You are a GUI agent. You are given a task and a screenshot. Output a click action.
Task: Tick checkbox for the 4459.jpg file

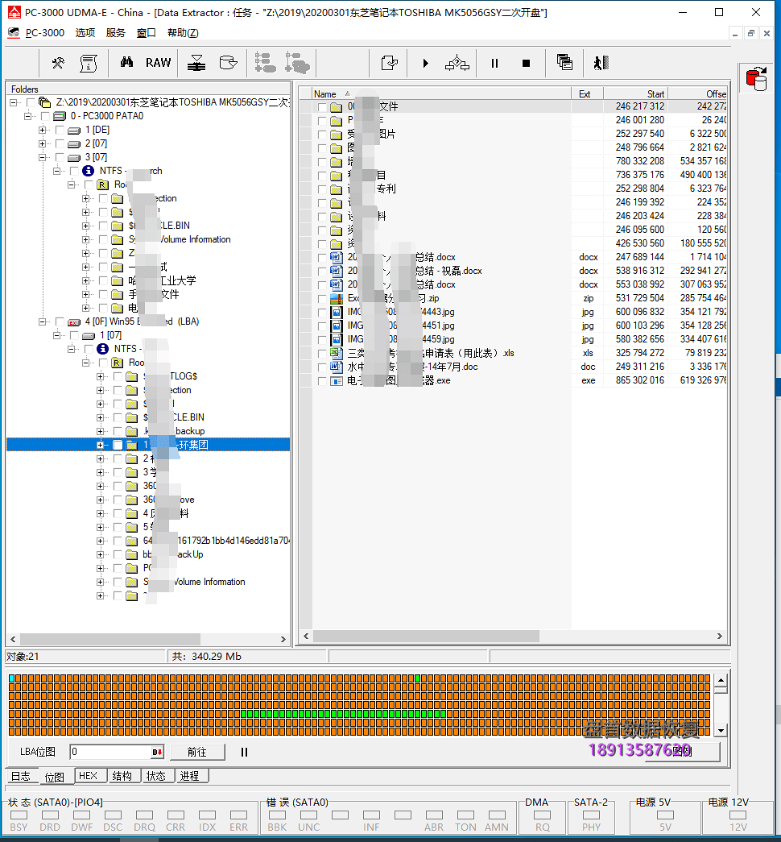[x=322, y=340]
